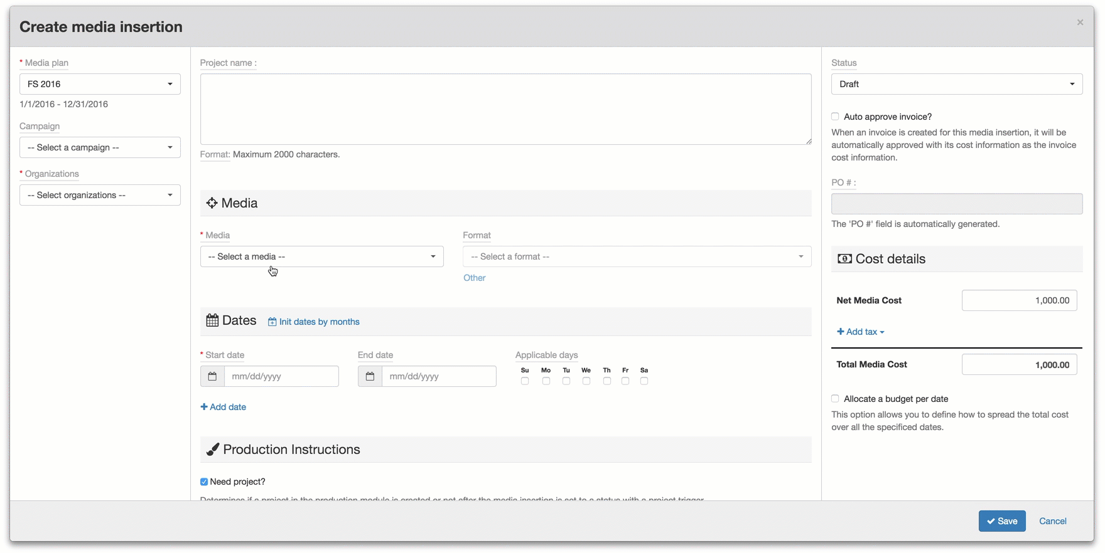Open the Add tax menu

coord(860,332)
